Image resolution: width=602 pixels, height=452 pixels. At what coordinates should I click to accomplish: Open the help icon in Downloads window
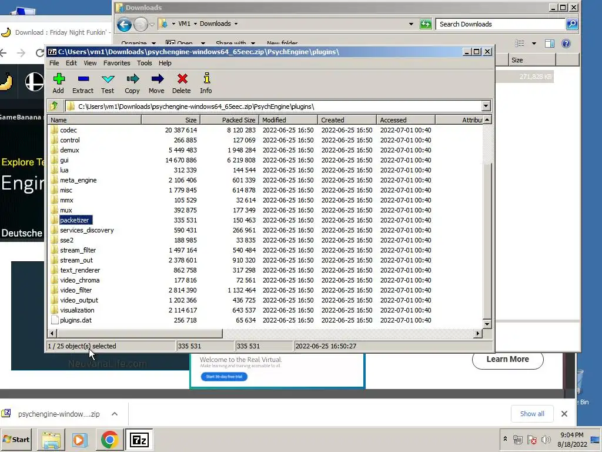point(566,44)
